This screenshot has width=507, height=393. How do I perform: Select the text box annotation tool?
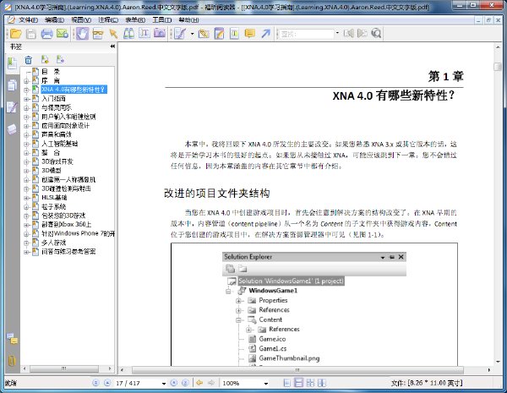coord(234,33)
